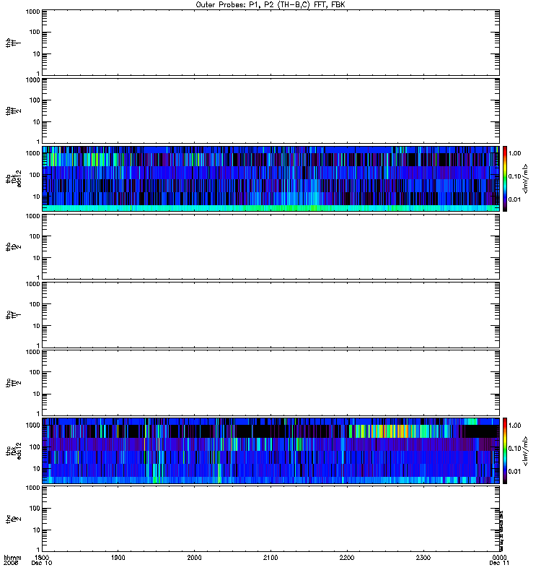Click the 'thc fff 2' panel label
Screen dimensions: 541x578
click(13, 383)
